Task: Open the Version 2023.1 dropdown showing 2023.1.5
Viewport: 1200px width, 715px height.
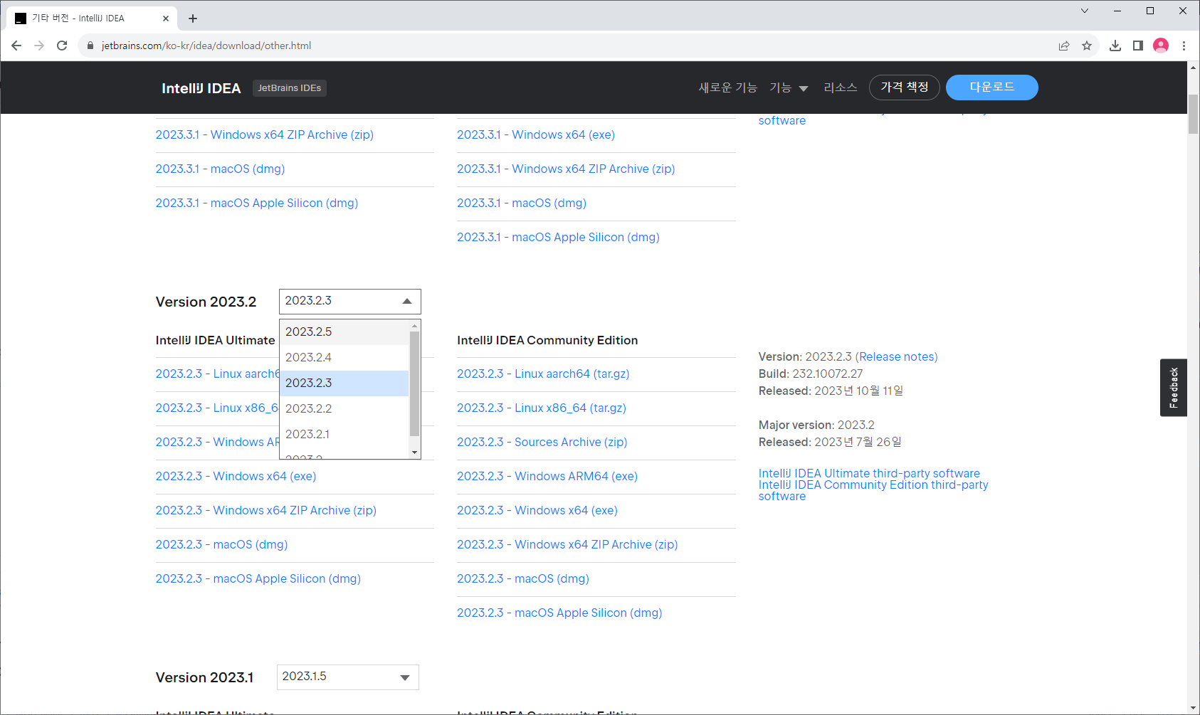Action: (x=348, y=677)
